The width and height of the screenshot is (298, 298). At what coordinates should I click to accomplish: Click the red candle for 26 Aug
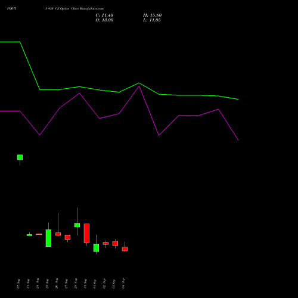click(x=58, y=234)
